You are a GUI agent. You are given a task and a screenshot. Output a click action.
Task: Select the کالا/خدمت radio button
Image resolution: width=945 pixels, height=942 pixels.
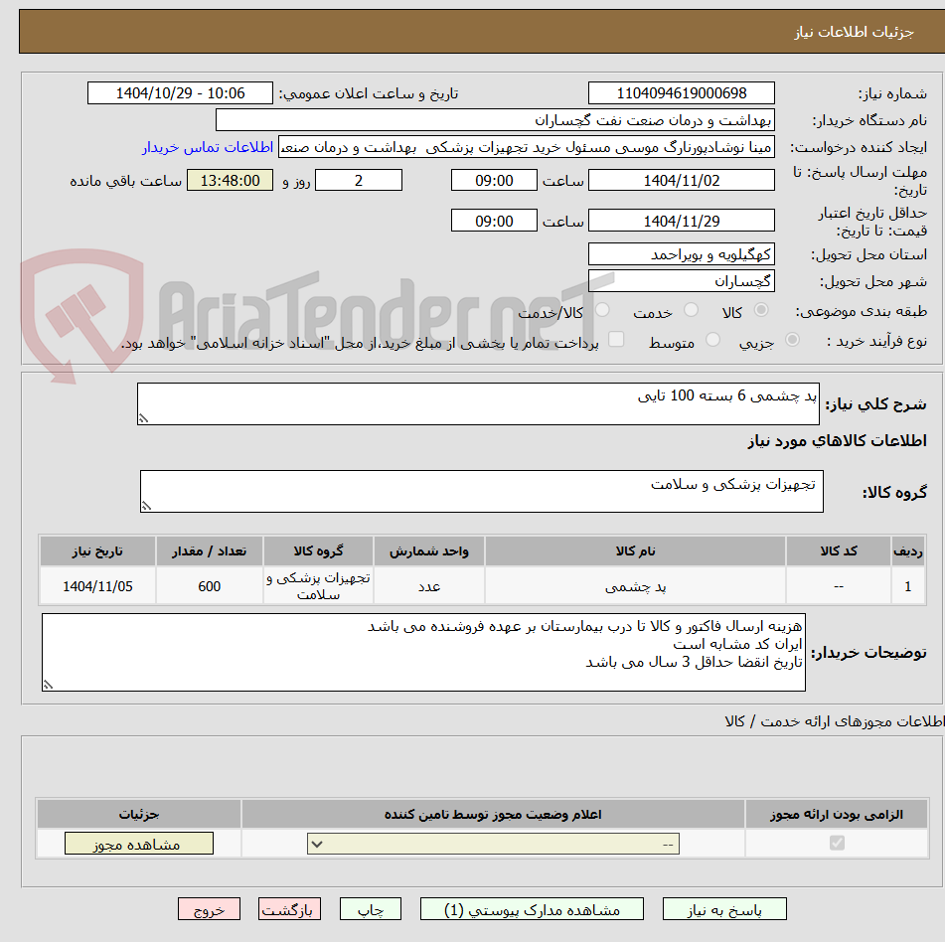pyautogui.click(x=602, y=310)
